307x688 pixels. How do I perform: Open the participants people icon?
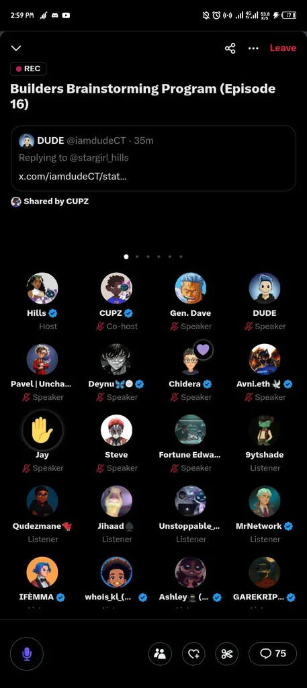click(160, 654)
